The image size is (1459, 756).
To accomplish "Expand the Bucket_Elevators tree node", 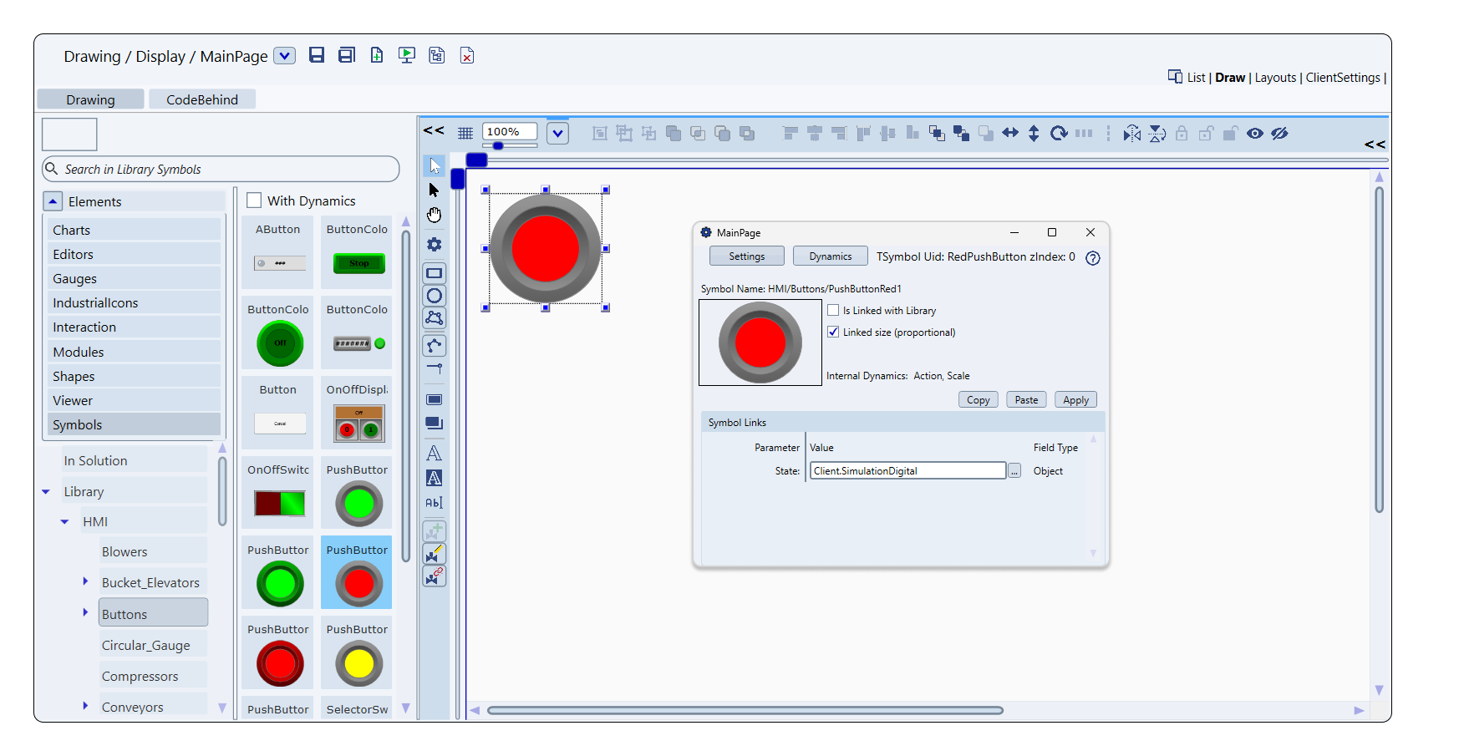I will 85,581.
